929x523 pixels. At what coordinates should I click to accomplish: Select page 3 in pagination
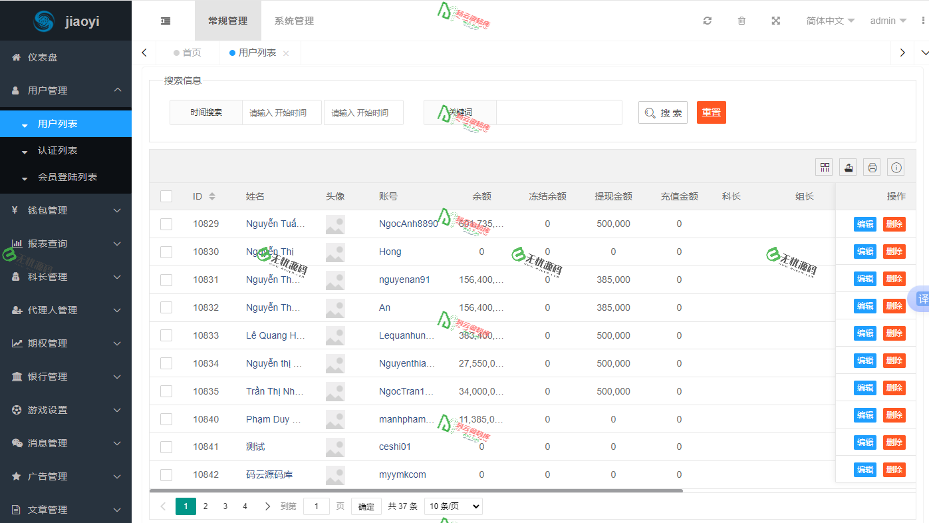(x=225, y=506)
